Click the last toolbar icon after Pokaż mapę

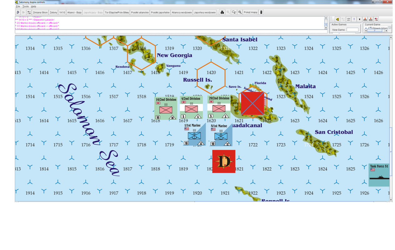tap(262, 12)
